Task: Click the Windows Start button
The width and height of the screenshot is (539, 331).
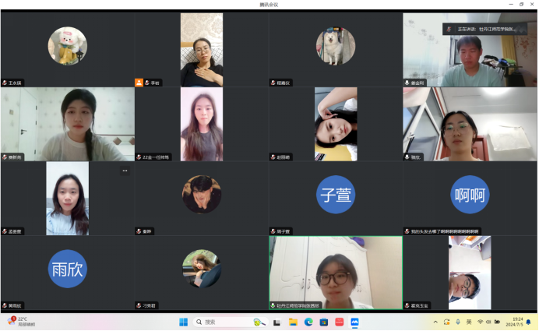Action: [x=184, y=322]
